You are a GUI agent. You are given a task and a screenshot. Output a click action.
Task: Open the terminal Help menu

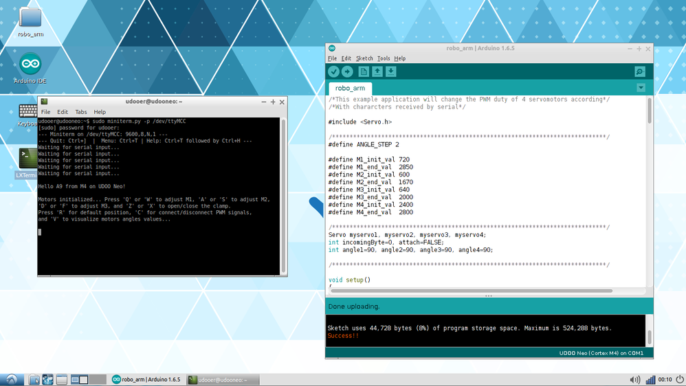[100, 112]
